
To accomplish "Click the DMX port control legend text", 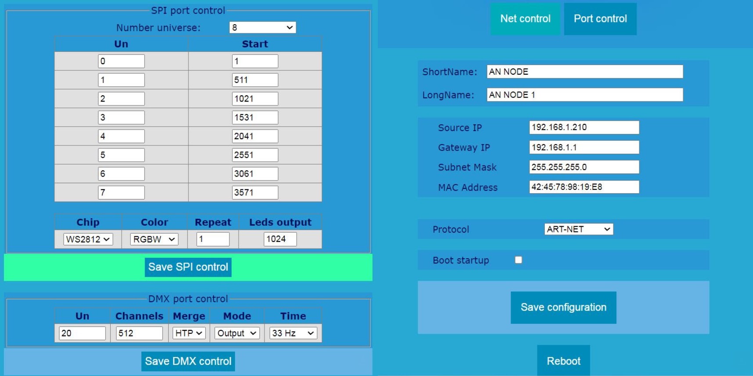I will [x=188, y=299].
